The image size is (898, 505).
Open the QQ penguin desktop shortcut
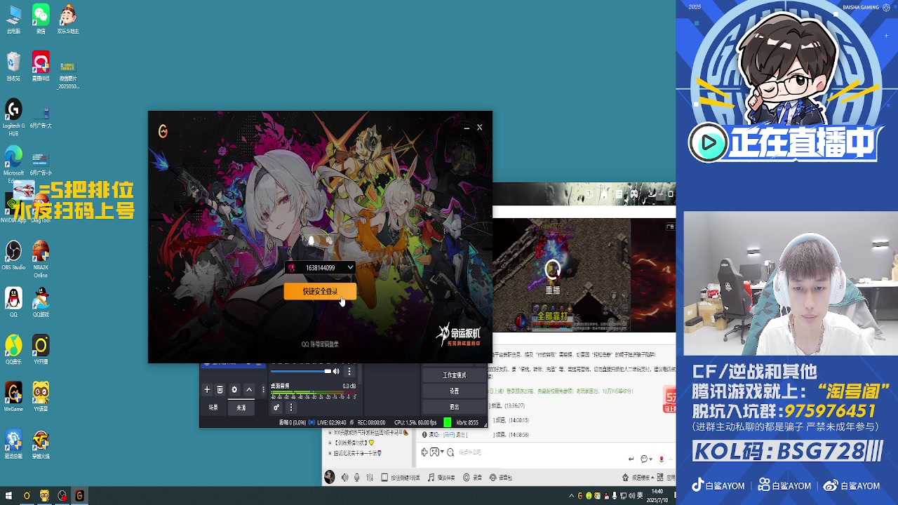coord(13,302)
